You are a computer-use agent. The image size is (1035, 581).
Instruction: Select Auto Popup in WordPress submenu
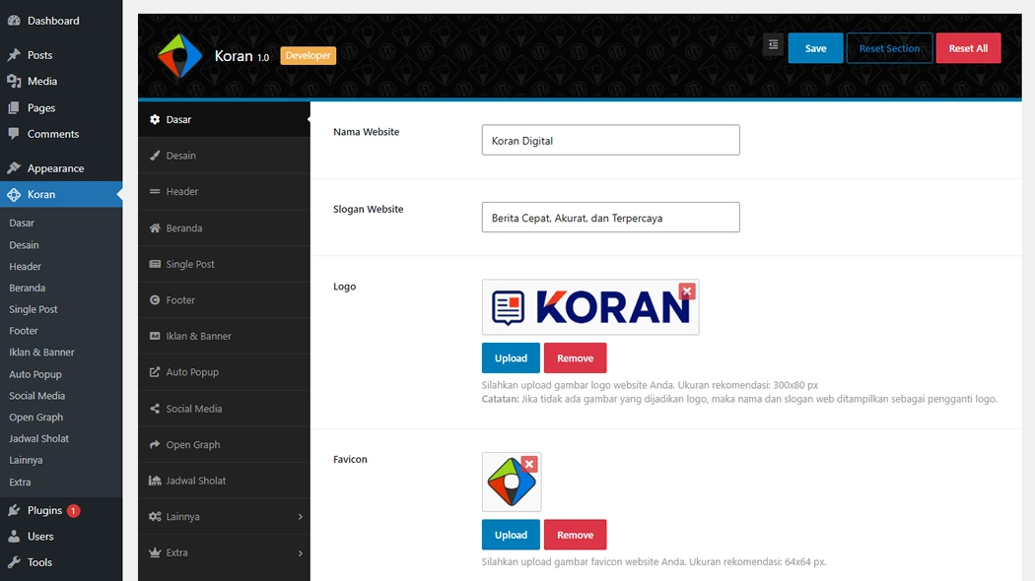pyautogui.click(x=35, y=374)
